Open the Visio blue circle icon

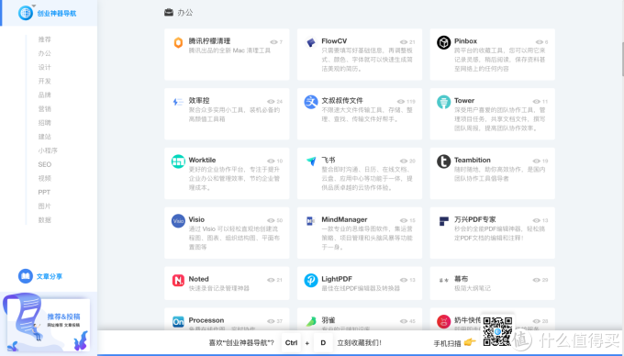[x=178, y=221]
